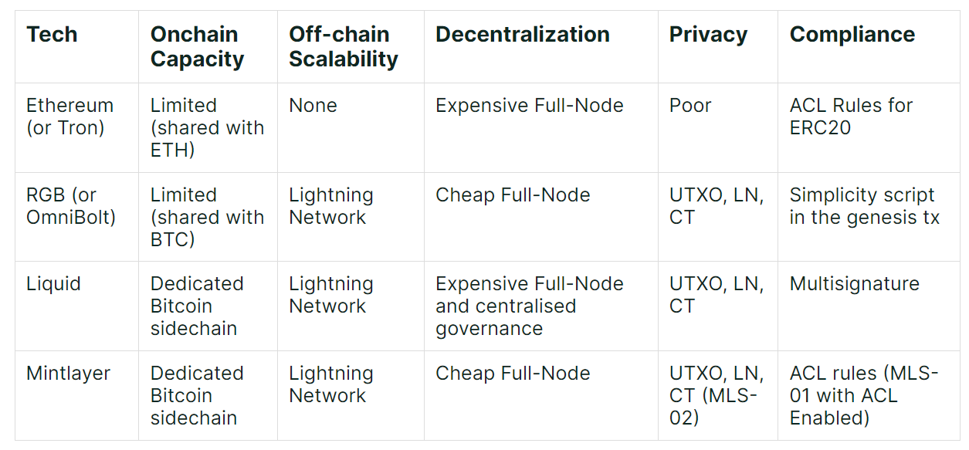Click the Onchain Capacity column header
This screenshot has width=969, height=450.
tap(197, 46)
